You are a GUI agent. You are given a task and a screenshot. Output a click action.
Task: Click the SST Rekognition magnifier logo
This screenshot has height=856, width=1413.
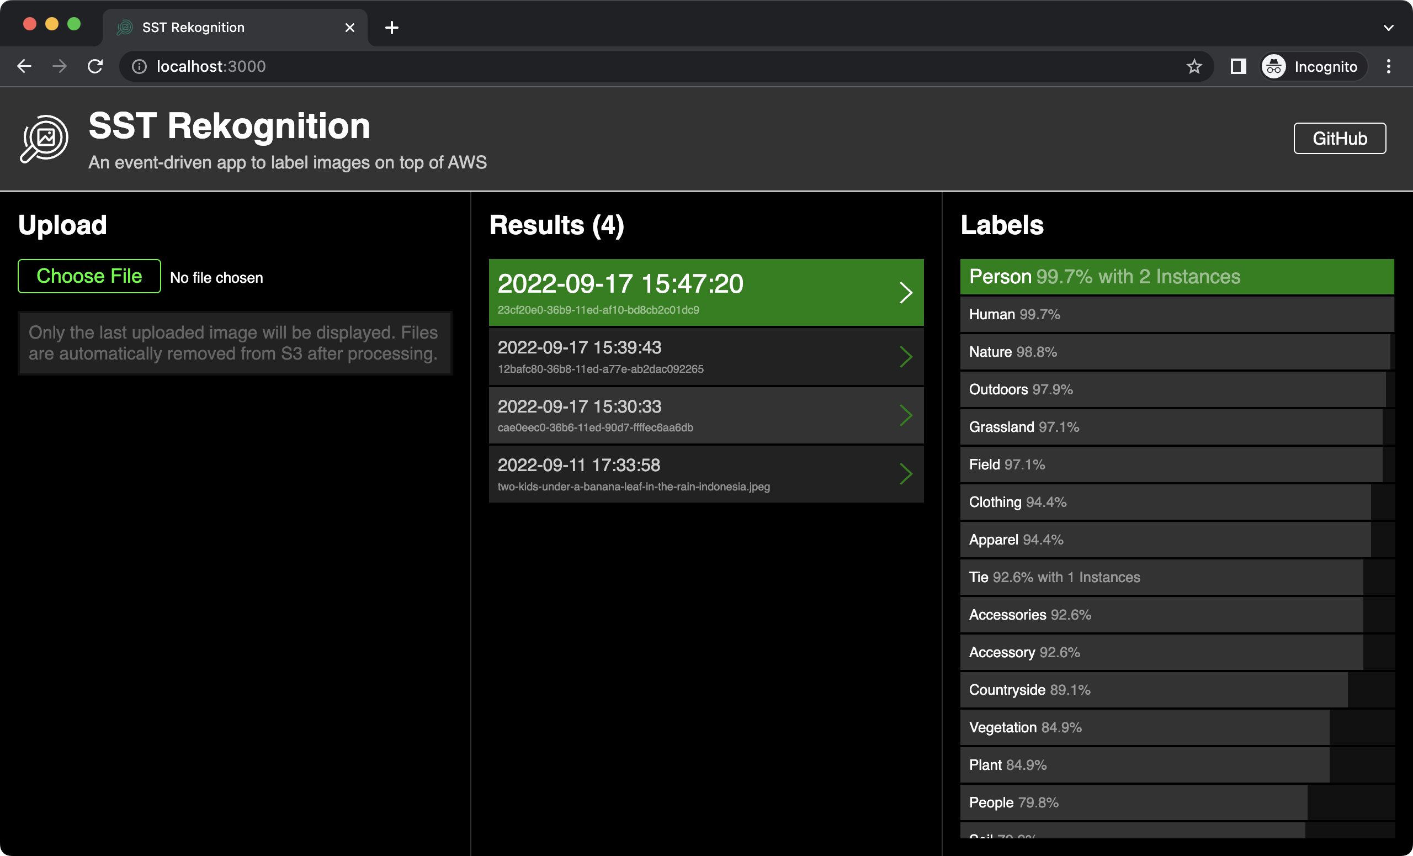tap(44, 139)
